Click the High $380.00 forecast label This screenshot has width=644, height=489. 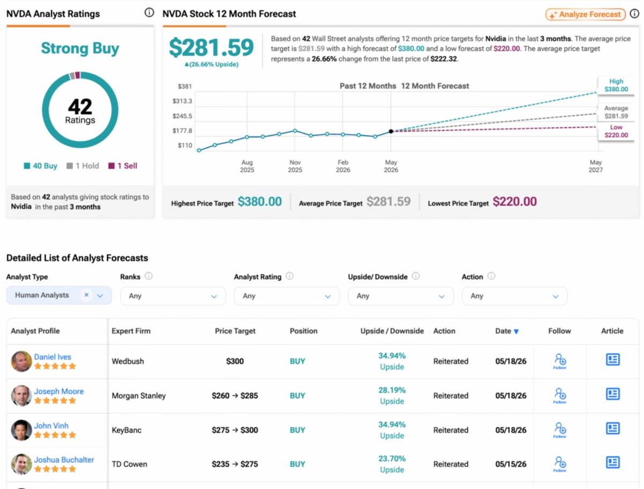616,85
